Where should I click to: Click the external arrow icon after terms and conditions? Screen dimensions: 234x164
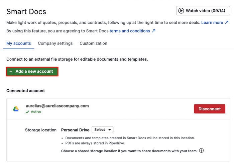coord(153,31)
